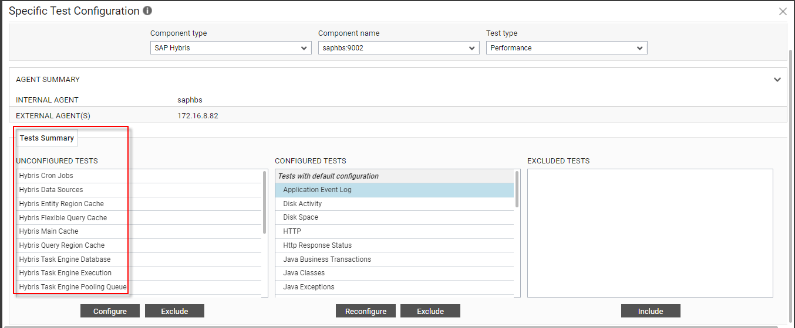Click Exclude under Unconfigured Tests
Image resolution: width=795 pixels, height=328 pixels.
[174, 311]
